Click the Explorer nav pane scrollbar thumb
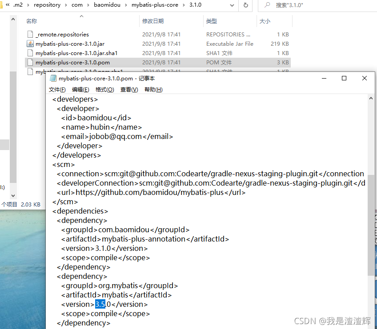 [13, 127]
